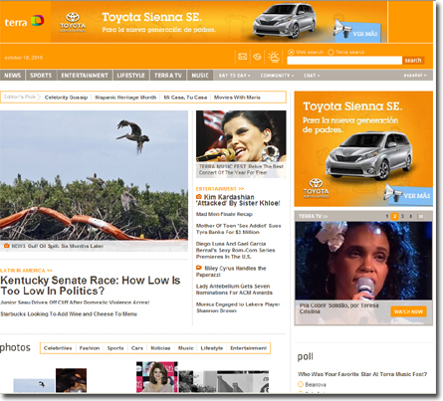Select Lifestyle photos tab
The height and width of the screenshot is (401, 443).
[x=212, y=348]
